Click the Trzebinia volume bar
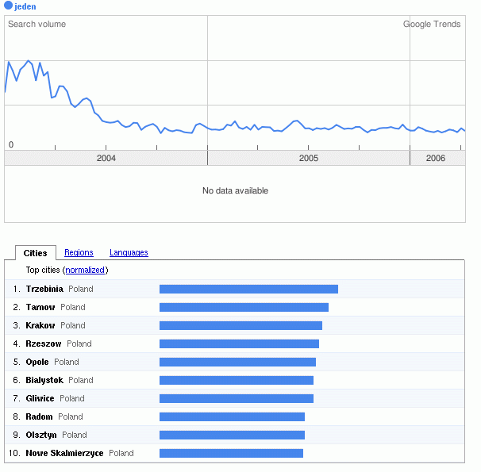Image resolution: width=481 pixels, height=472 pixels. point(248,289)
